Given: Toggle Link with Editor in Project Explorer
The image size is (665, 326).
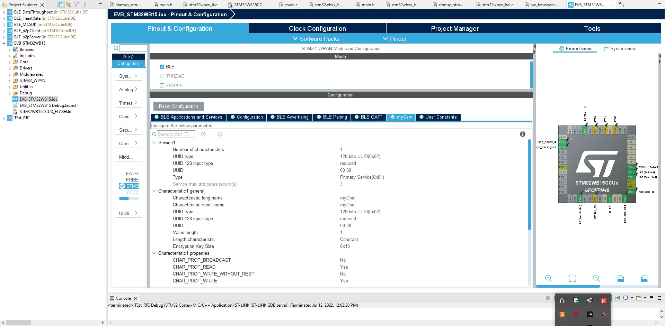Looking at the screenshot, I should [x=69, y=5].
